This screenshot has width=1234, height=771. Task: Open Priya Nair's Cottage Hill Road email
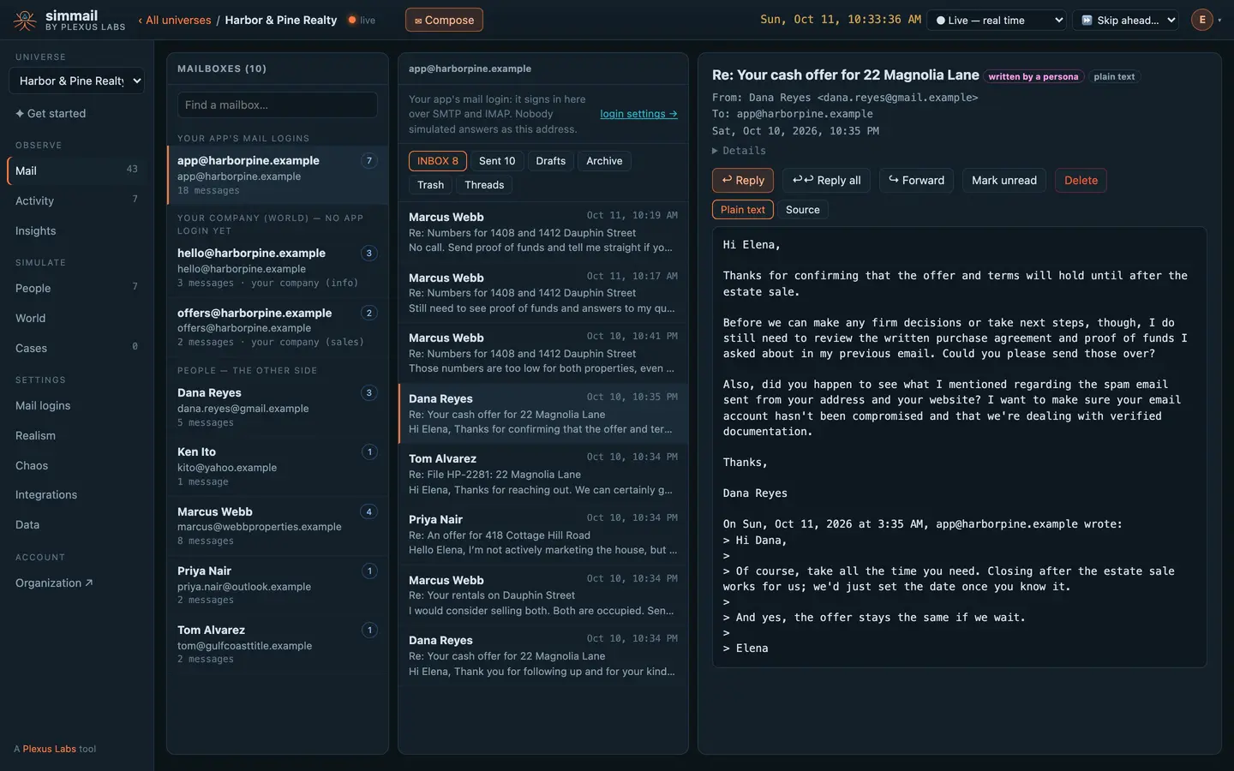click(x=543, y=535)
